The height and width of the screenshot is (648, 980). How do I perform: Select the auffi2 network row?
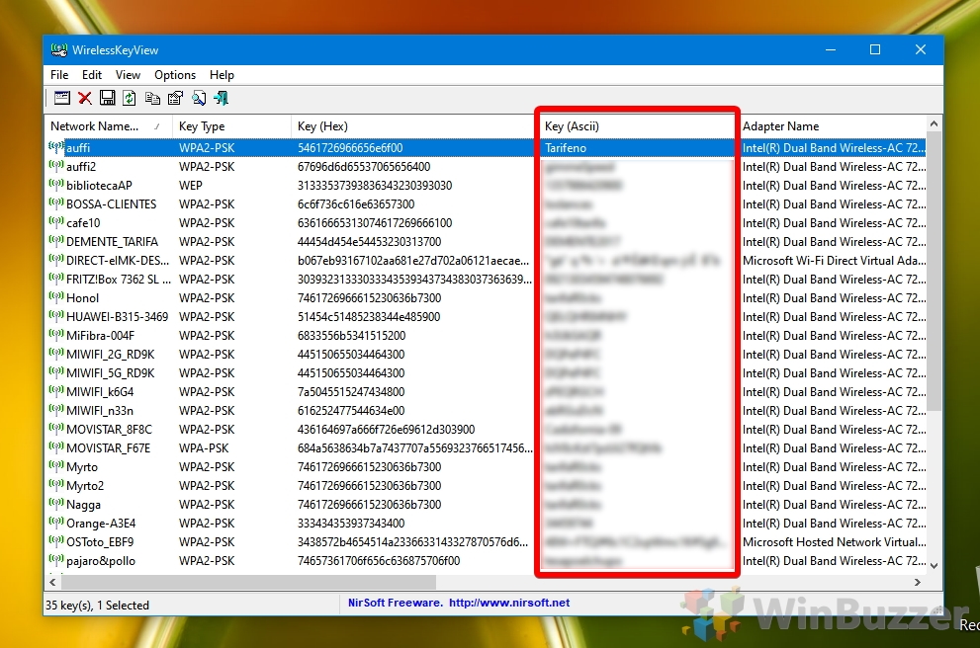[x=485, y=167]
